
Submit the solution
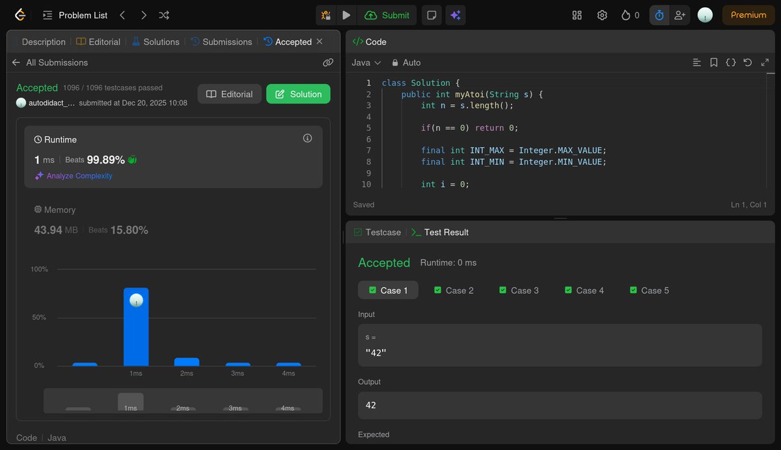tap(387, 15)
